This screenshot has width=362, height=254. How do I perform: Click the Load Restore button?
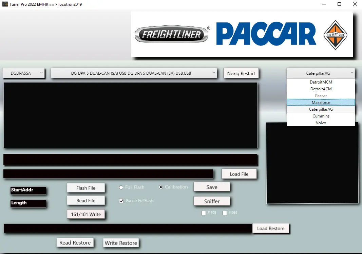point(271,228)
